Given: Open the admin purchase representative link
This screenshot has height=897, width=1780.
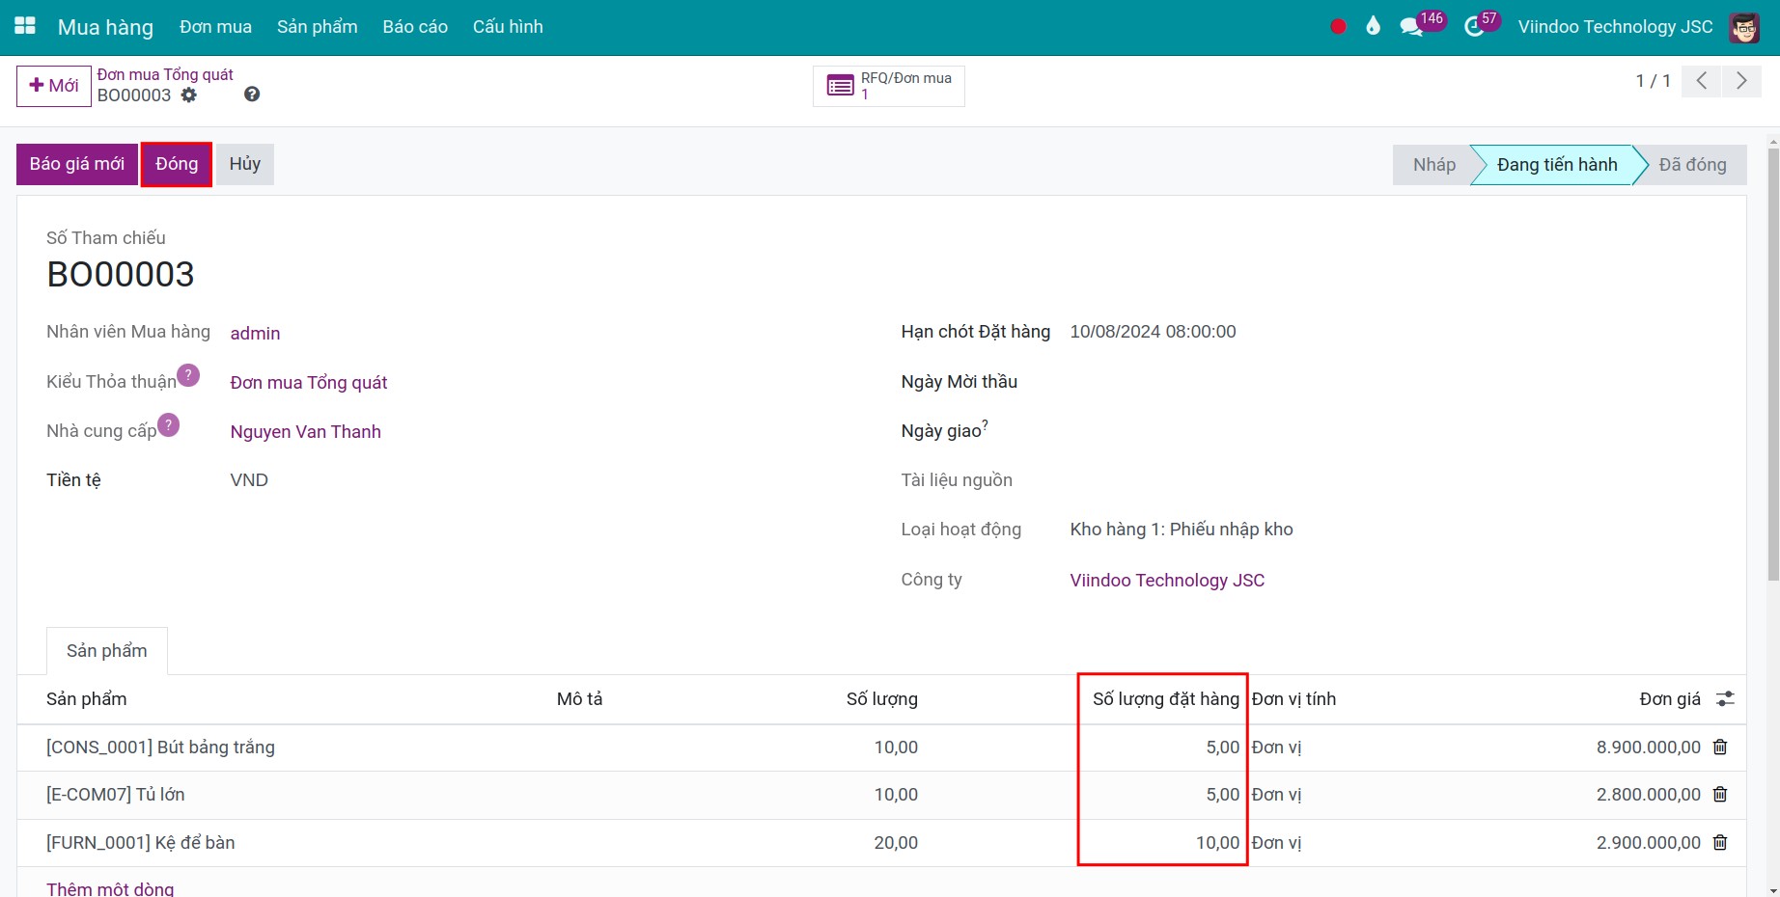Looking at the screenshot, I should click(255, 333).
